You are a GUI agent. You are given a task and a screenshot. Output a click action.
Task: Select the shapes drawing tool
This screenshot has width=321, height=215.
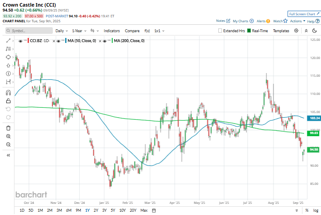pos(8,57)
